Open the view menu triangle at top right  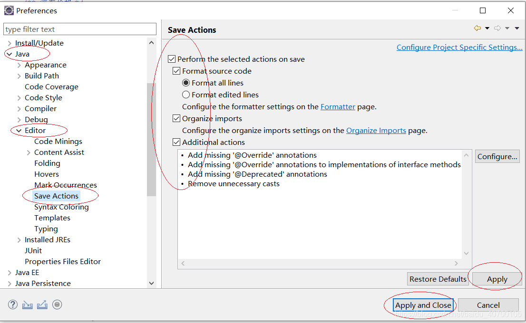pyautogui.click(x=516, y=28)
